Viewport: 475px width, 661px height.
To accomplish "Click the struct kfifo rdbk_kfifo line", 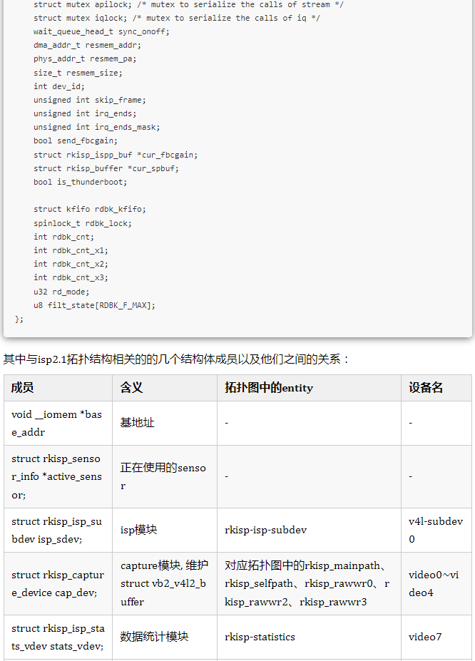I will pyautogui.click(x=89, y=209).
